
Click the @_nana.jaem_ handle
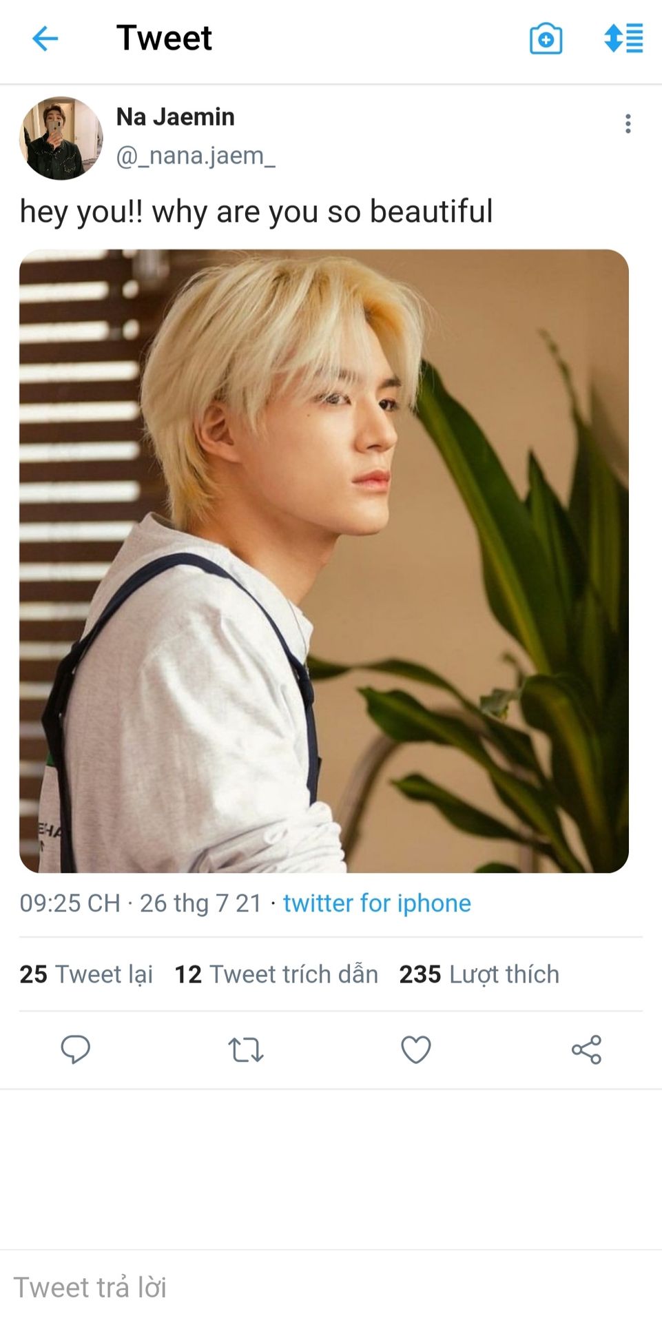point(196,156)
